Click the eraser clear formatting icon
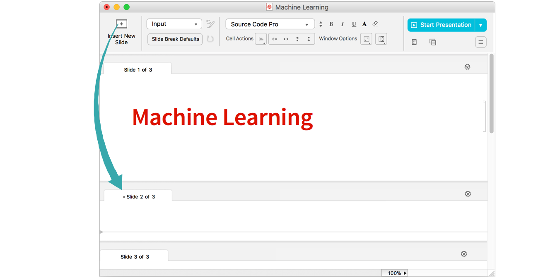Screen dimensions: 555x277 coord(375,24)
